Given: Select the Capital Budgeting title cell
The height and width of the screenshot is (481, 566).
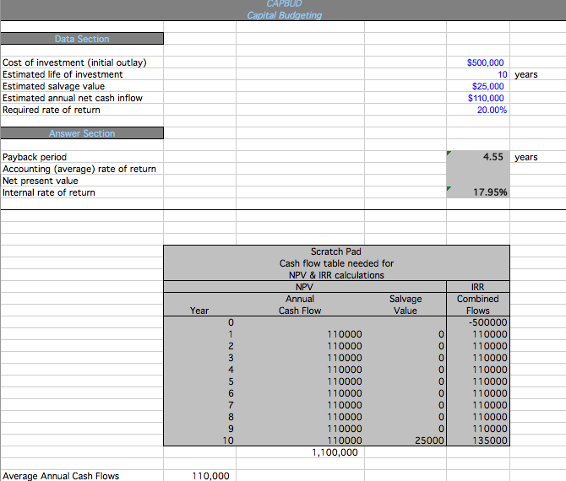Looking at the screenshot, I should (x=284, y=15).
